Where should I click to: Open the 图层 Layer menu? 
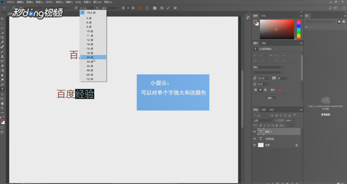(x=39, y=2)
